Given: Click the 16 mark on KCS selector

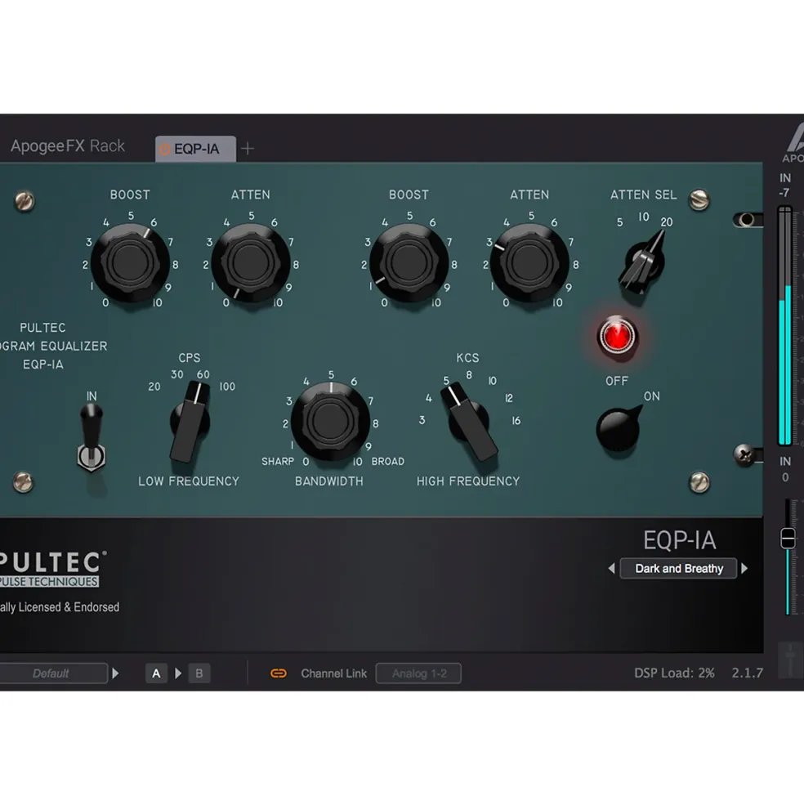Looking at the screenshot, I should tap(516, 421).
